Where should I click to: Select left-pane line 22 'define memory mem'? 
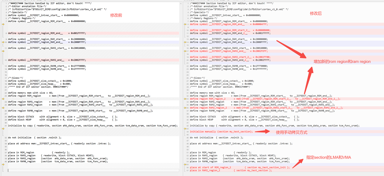(31, 93)
